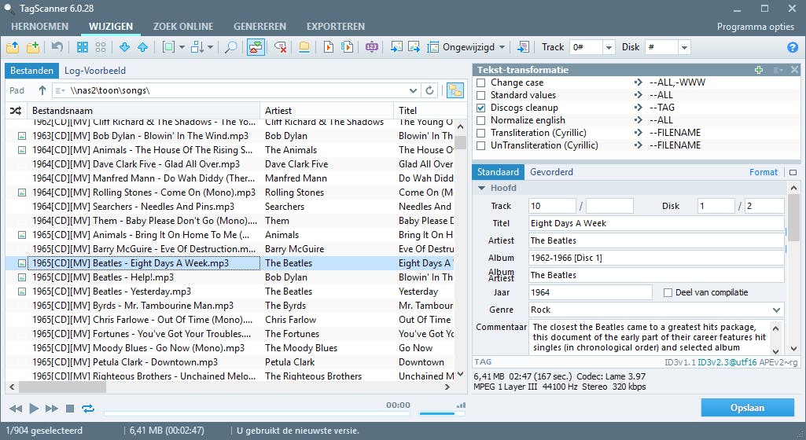The height and width of the screenshot is (440, 806).
Task: Open the Disk format dropdown
Action: point(684,47)
